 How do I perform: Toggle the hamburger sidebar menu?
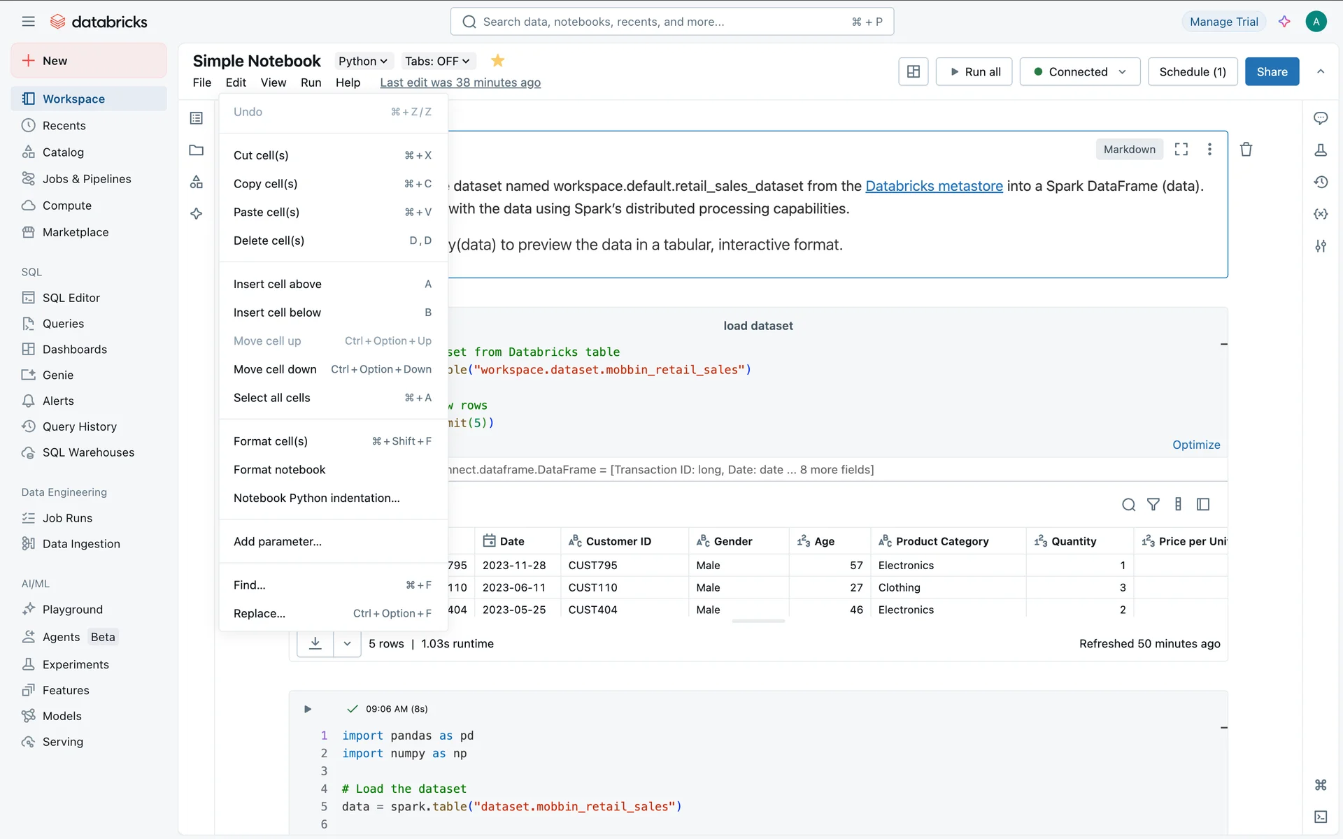tap(28, 22)
